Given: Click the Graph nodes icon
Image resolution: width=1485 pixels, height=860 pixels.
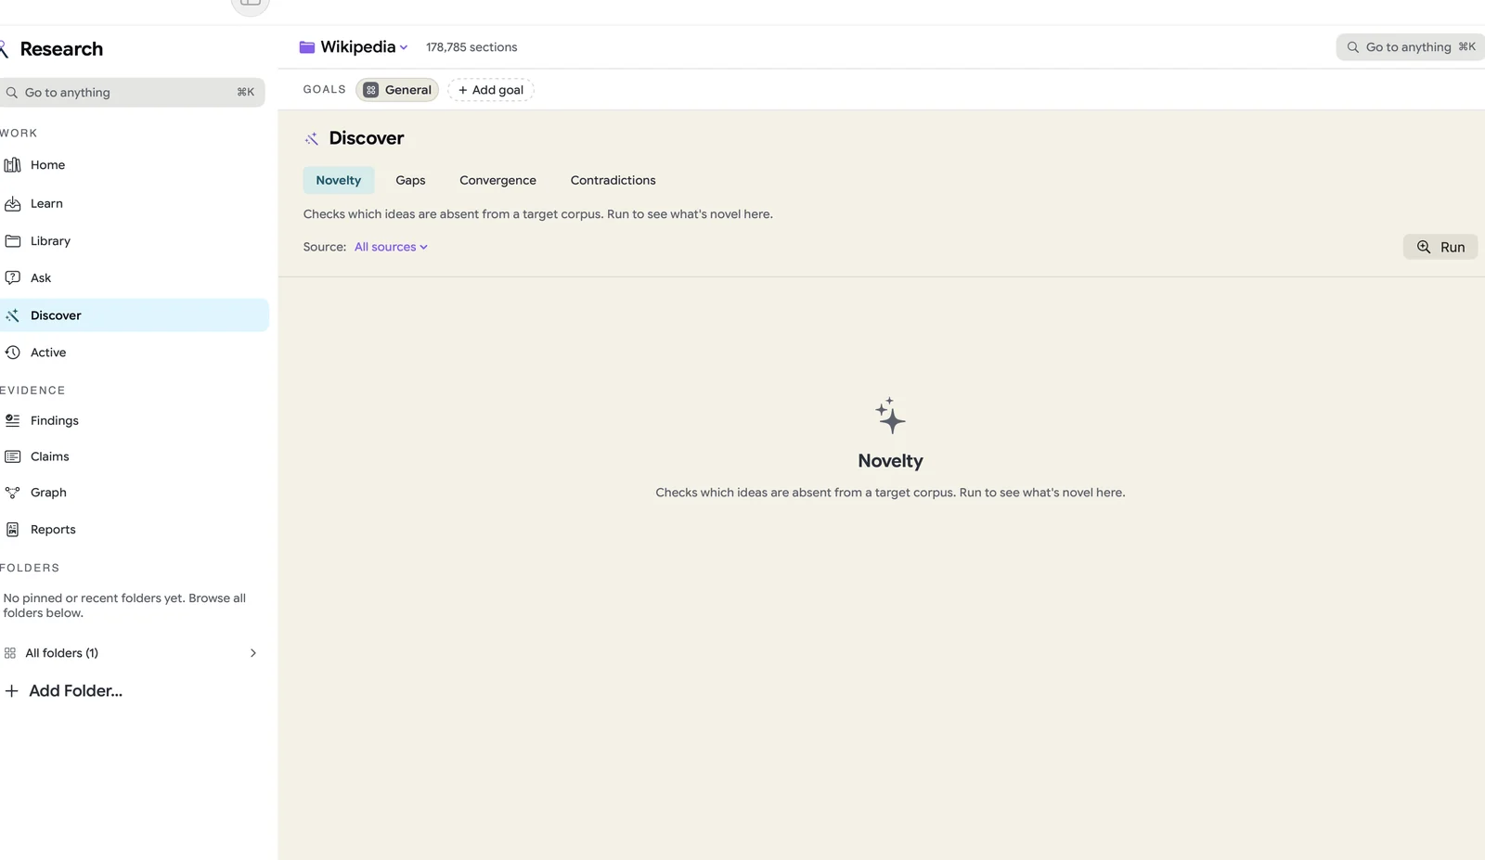Looking at the screenshot, I should point(12,493).
